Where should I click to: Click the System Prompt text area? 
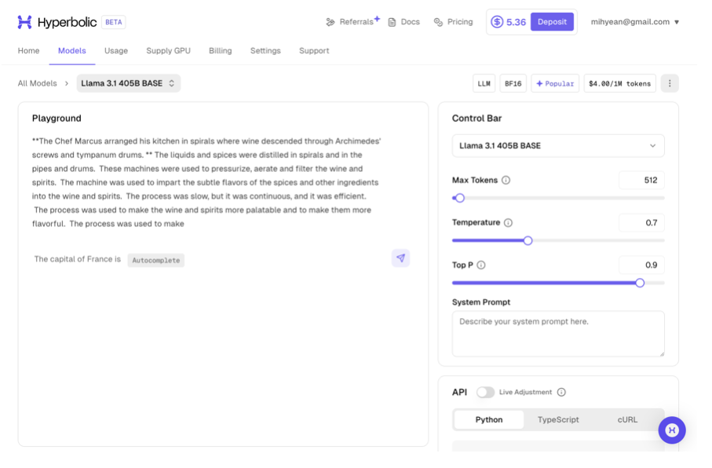click(558, 334)
